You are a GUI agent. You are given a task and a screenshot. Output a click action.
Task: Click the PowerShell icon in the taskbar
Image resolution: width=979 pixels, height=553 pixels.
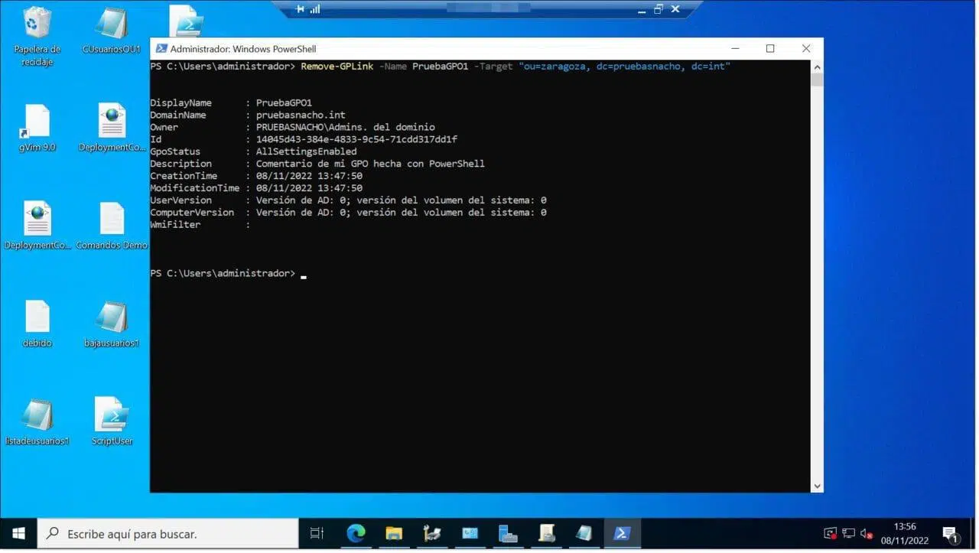pos(622,533)
